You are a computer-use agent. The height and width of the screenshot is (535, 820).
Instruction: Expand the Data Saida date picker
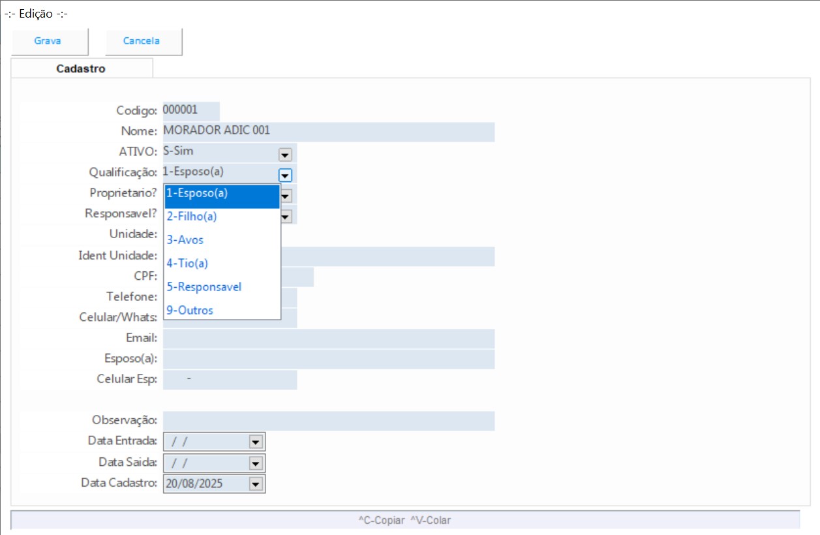point(256,463)
